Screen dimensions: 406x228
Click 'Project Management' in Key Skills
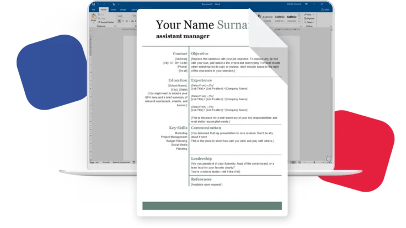click(x=174, y=137)
